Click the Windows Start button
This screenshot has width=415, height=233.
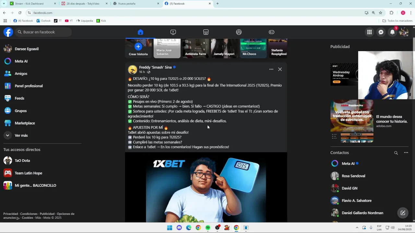click(170, 227)
